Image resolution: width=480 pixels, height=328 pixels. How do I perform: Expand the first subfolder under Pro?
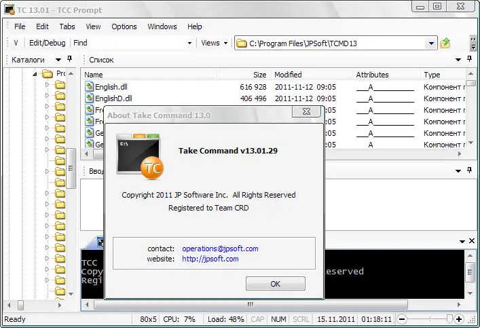pos(47,84)
